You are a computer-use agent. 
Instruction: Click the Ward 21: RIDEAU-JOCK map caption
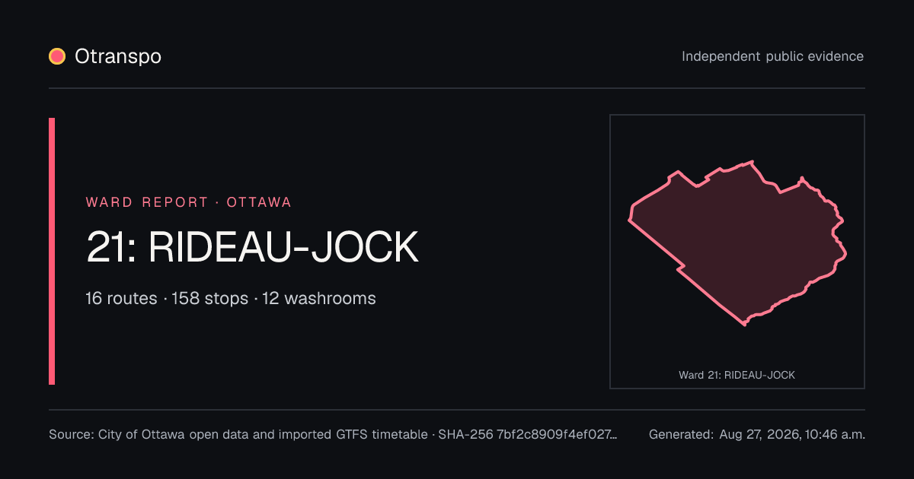[737, 375]
